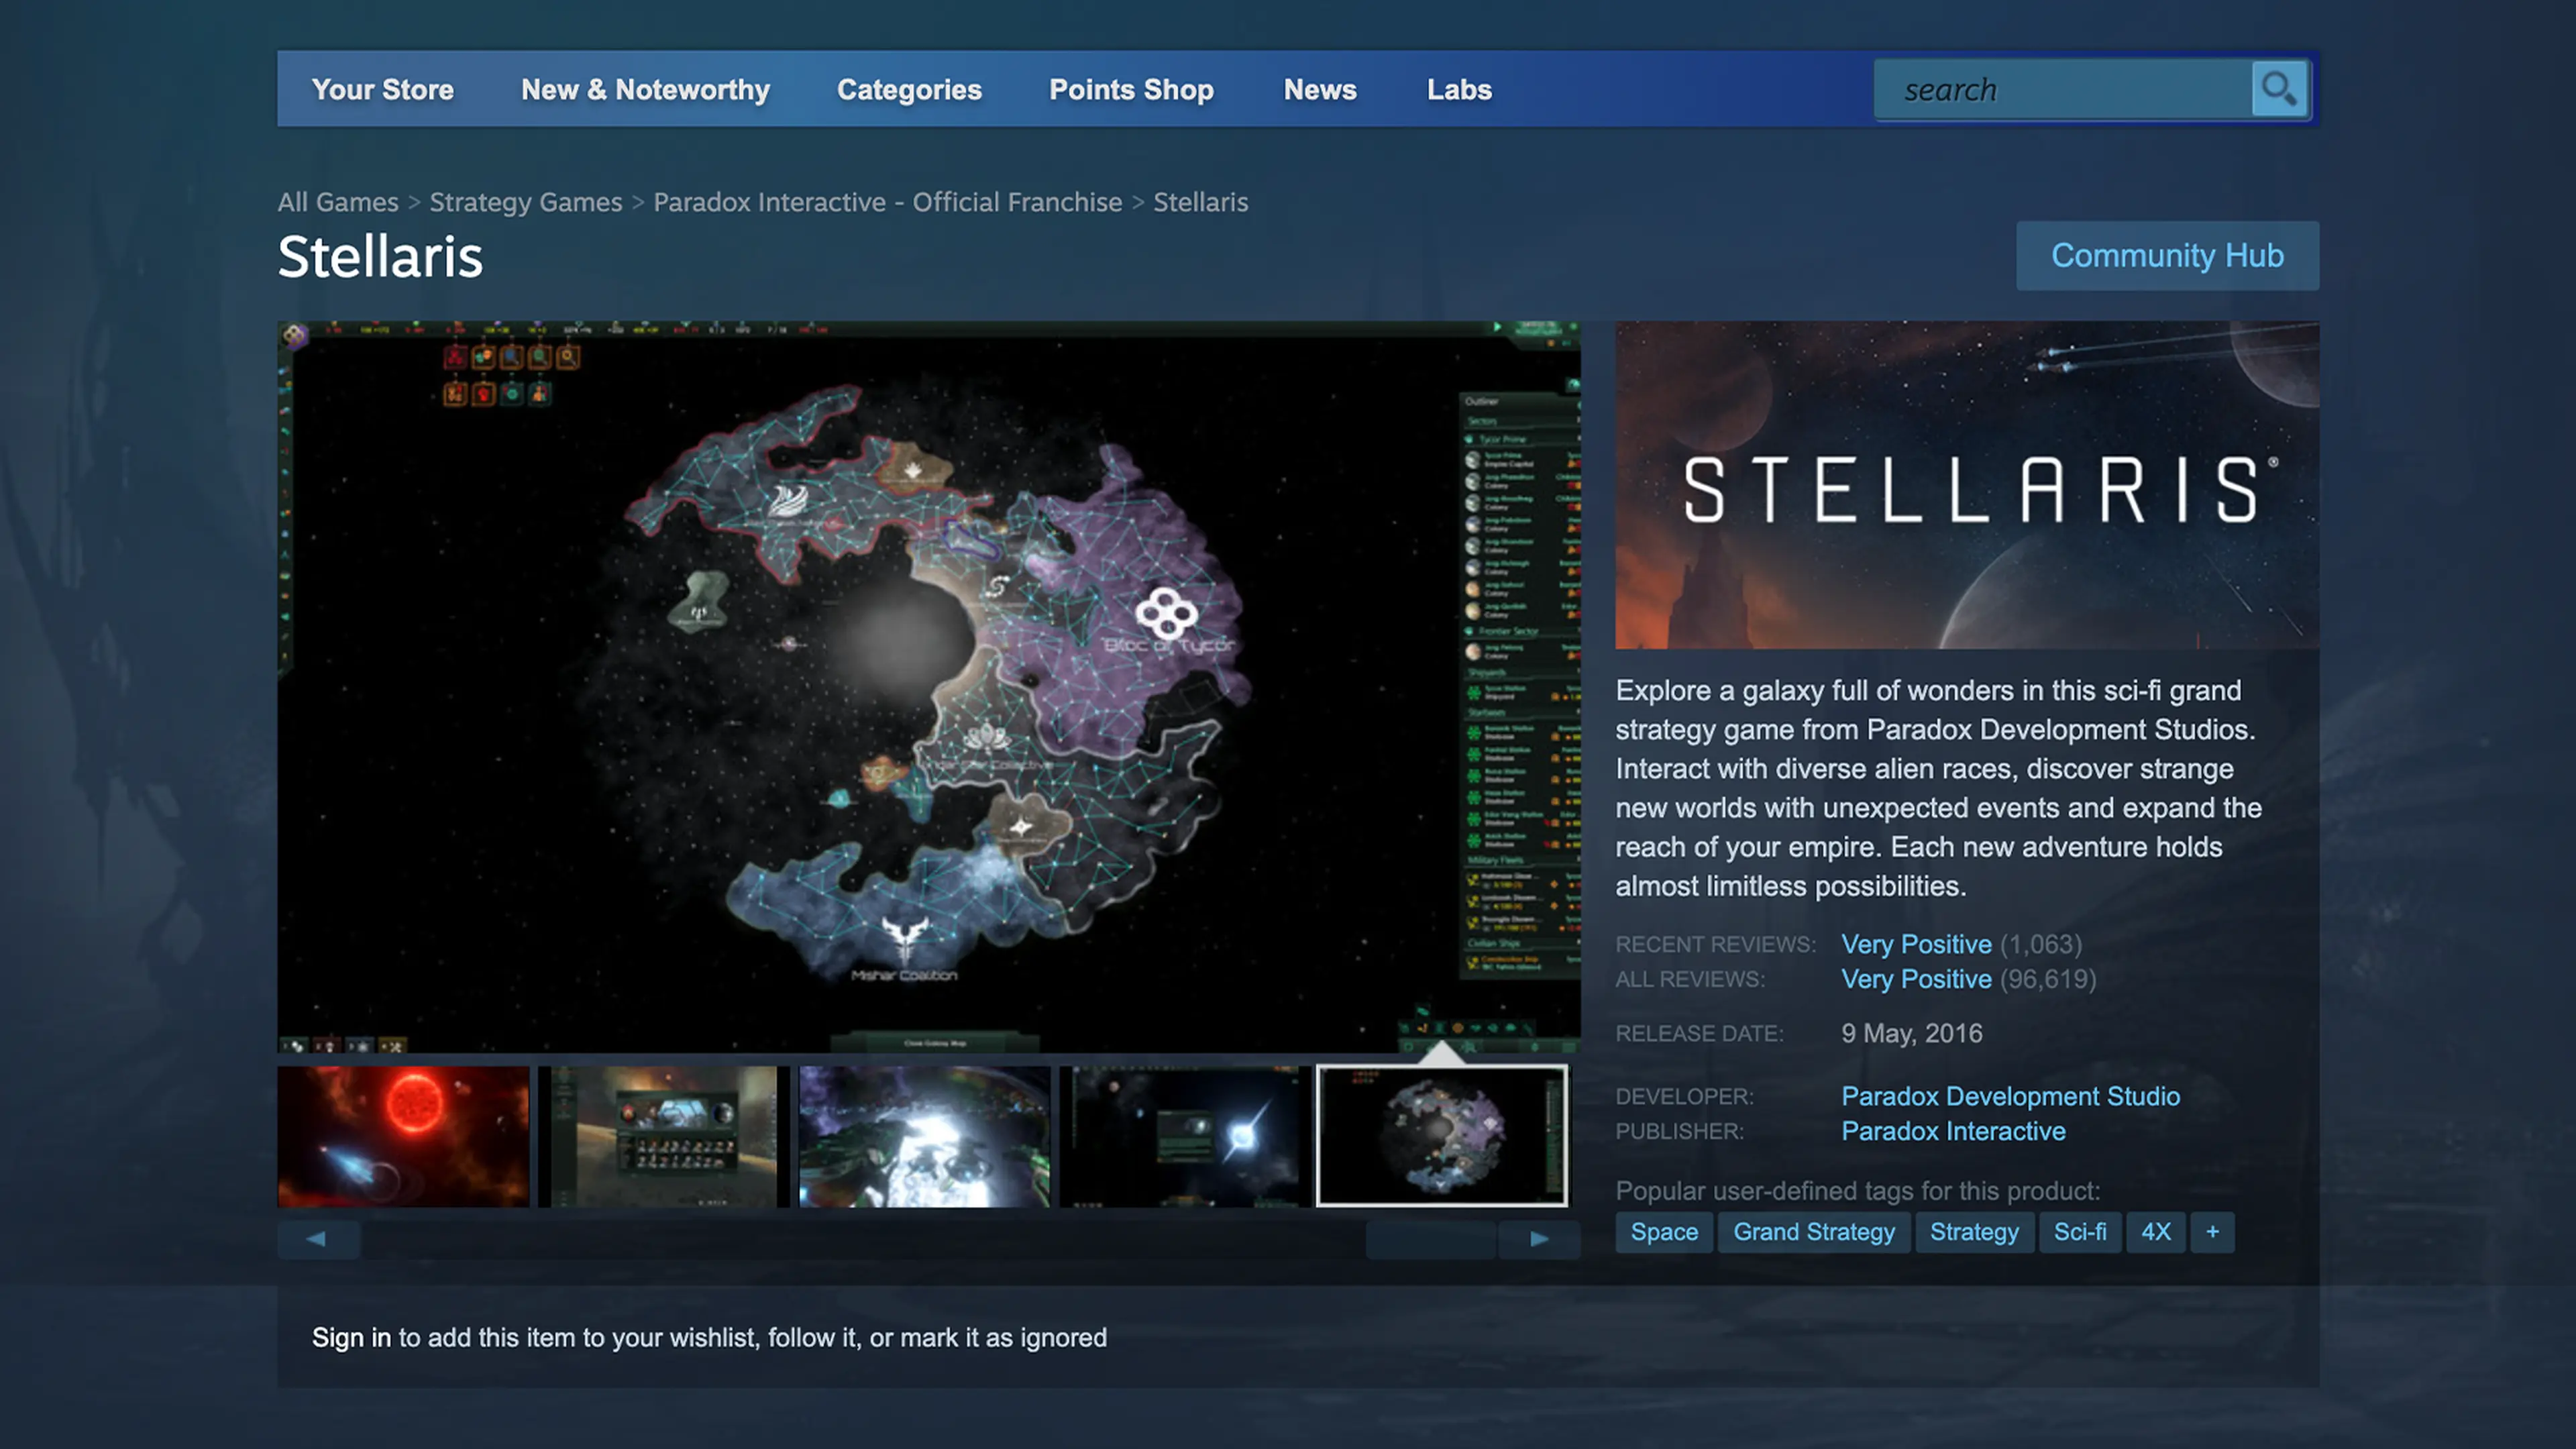The image size is (2576, 1449).
Task: Select the ship designer screenshot thumbnail
Action: (664, 1137)
